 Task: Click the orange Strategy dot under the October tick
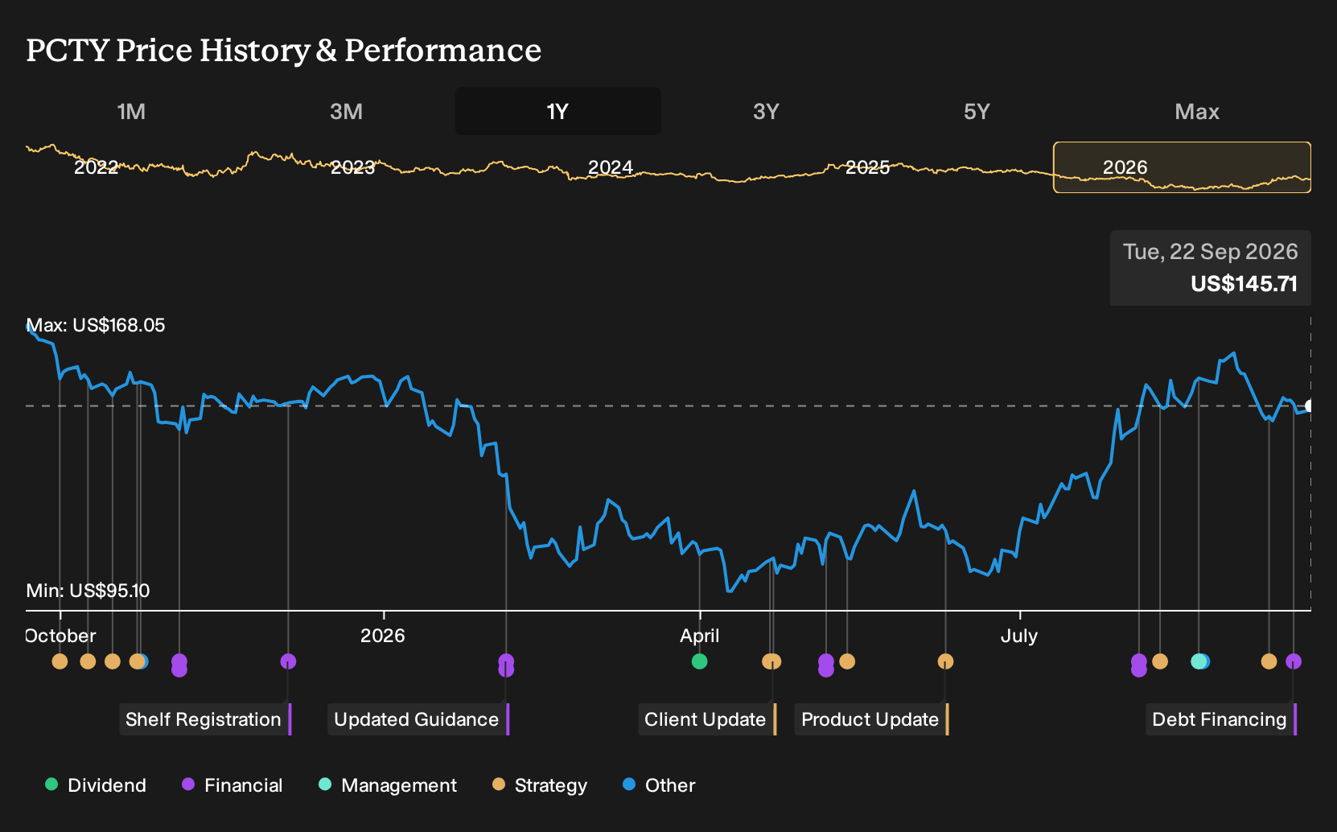pos(60,661)
